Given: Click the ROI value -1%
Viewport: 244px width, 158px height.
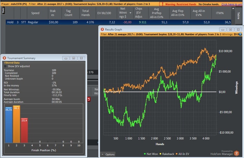Looking at the screenshot, I should (54, 83).
